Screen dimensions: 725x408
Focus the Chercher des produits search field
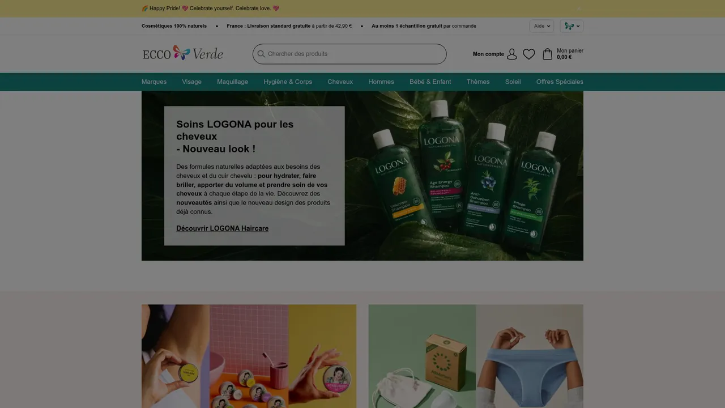pyautogui.click(x=349, y=54)
